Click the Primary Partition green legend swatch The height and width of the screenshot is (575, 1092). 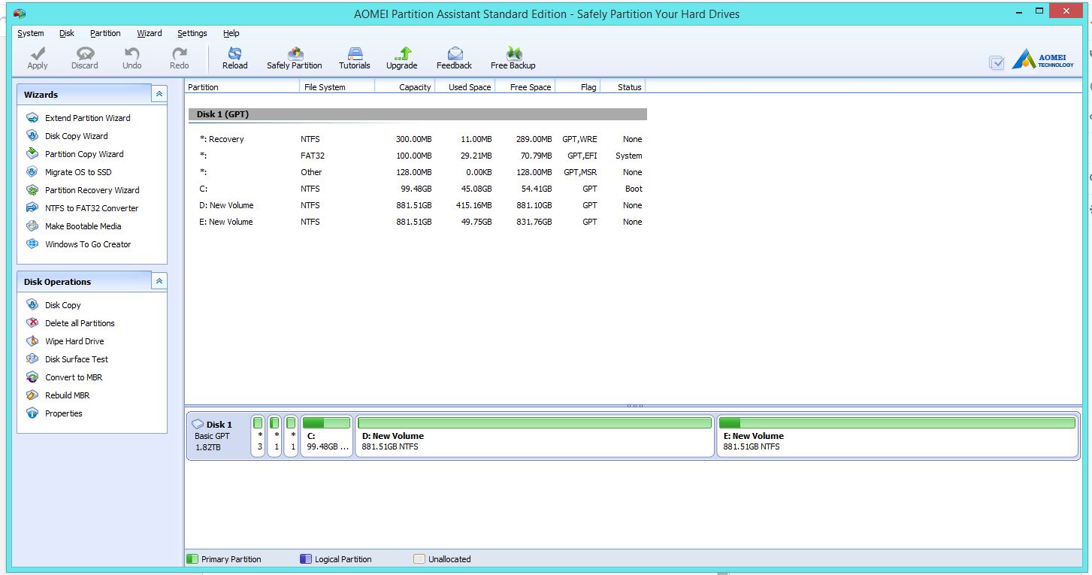(x=192, y=559)
